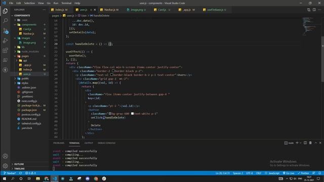Open the Selection menu
Viewport: 324px width, 182px height.
pyautogui.click(x=29, y=3)
